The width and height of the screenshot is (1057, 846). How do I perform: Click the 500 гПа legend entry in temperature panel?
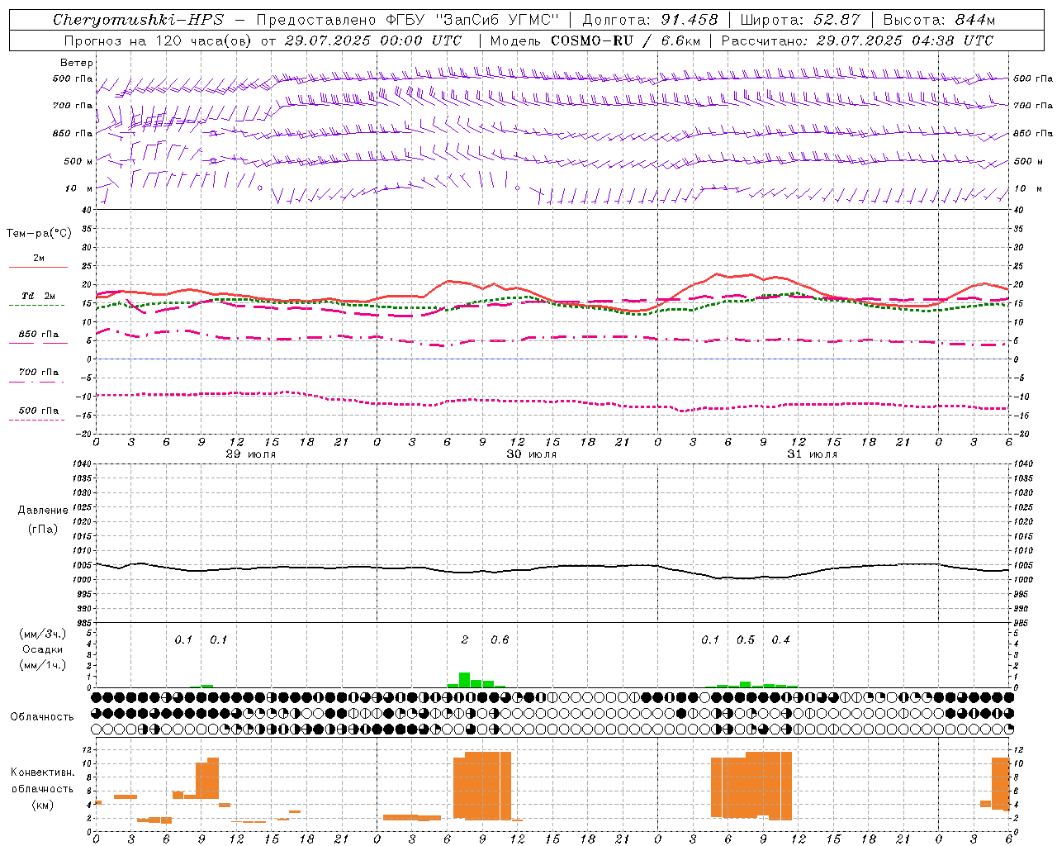click(39, 411)
